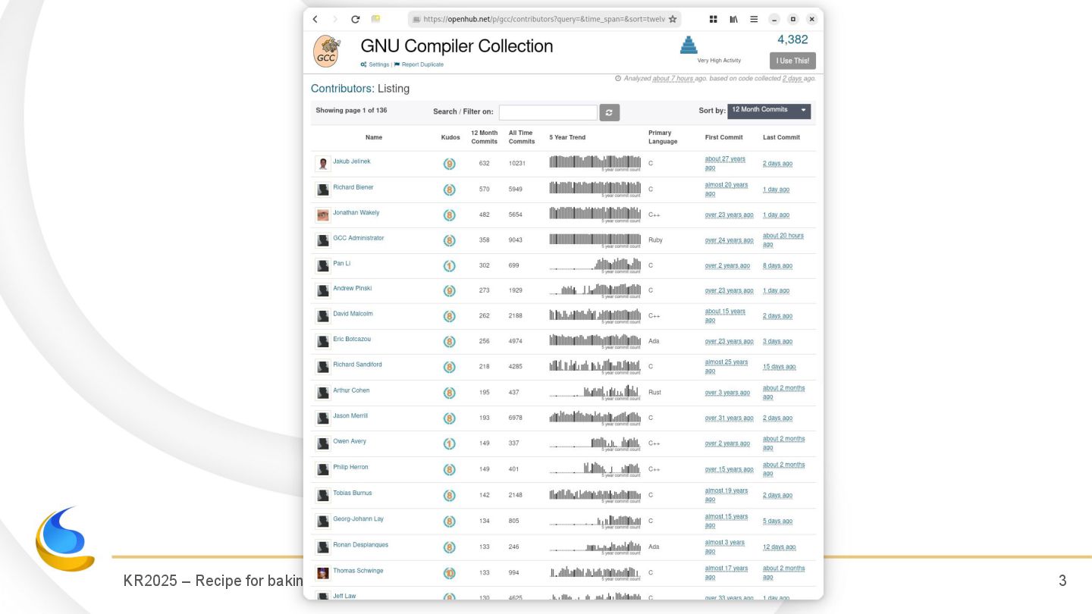Open the Pan Li contributor link

pos(342,264)
